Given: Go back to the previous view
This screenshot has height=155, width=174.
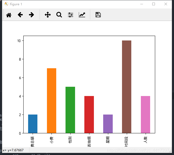Looking at the screenshot, I should click(x=20, y=15).
